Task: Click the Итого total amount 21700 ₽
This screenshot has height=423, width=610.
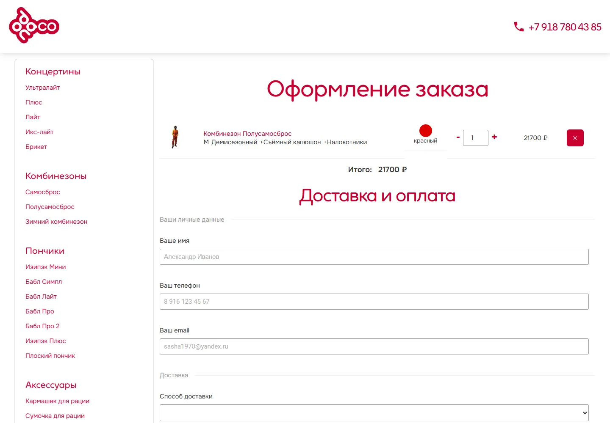Action: (x=392, y=170)
